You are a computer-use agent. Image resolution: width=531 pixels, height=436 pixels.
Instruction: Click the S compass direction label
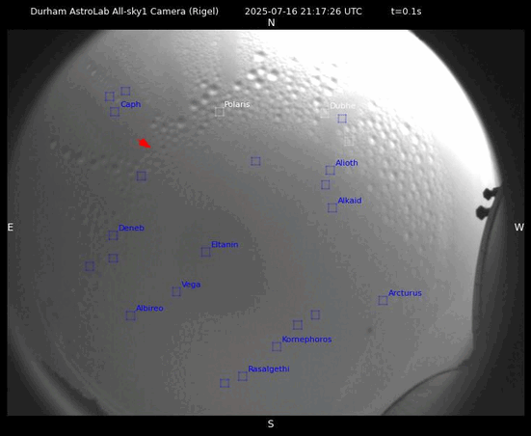click(271, 423)
